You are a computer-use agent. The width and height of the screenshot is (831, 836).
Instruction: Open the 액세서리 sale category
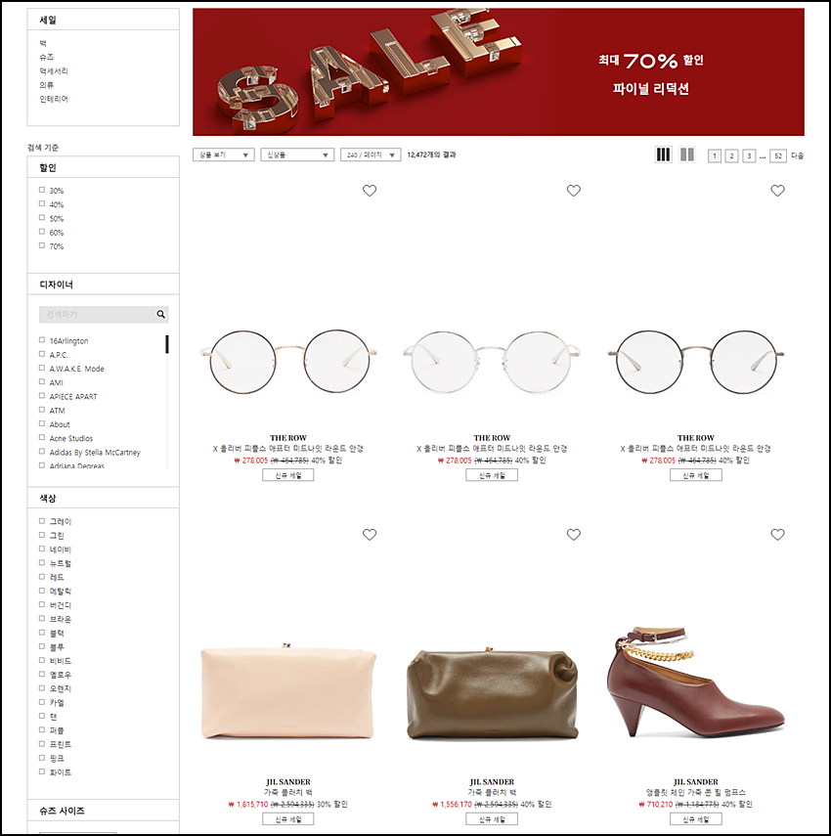54,71
